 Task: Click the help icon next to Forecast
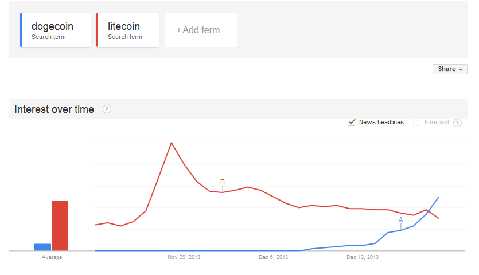coord(457,123)
